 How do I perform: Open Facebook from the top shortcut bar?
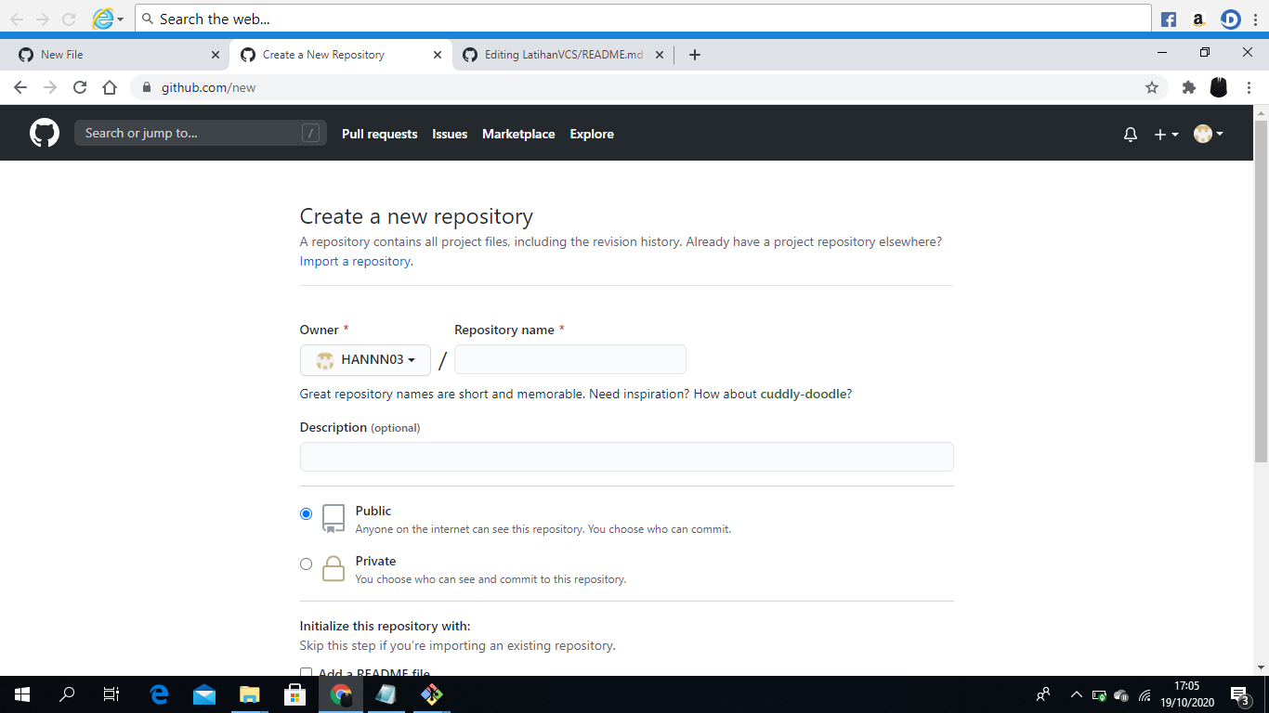pyautogui.click(x=1168, y=19)
